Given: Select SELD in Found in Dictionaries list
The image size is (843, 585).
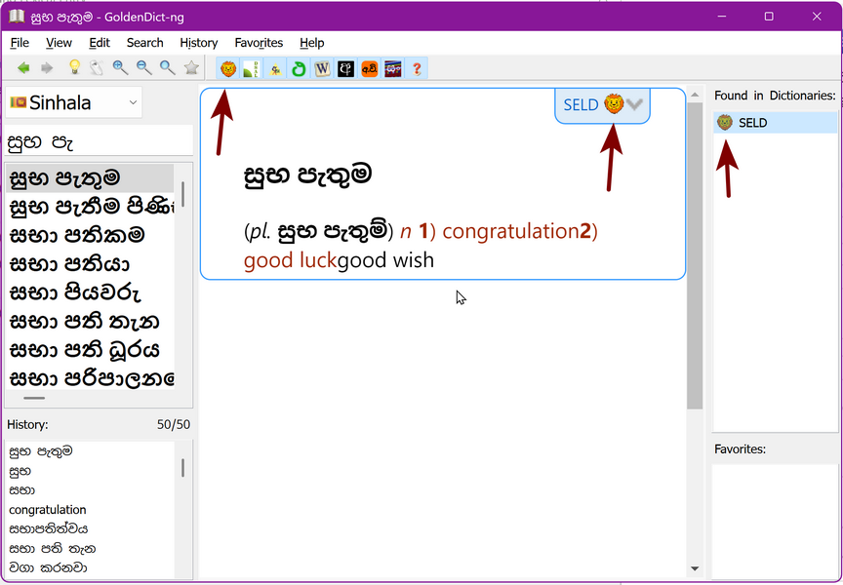Looking at the screenshot, I should [x=751, y=123].
